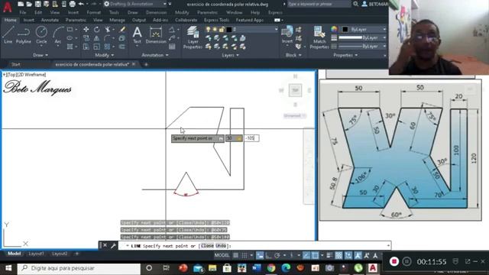Image resolution: width=489 pixels, height=275 pixels.
Task: Click the Plot printer icon in quick access toolbar
Action: pos(72,4)
